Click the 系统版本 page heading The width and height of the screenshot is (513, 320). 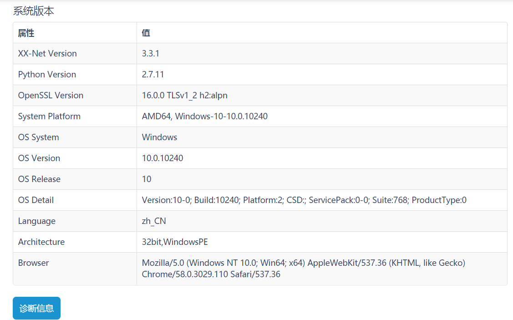coord(33,10)
